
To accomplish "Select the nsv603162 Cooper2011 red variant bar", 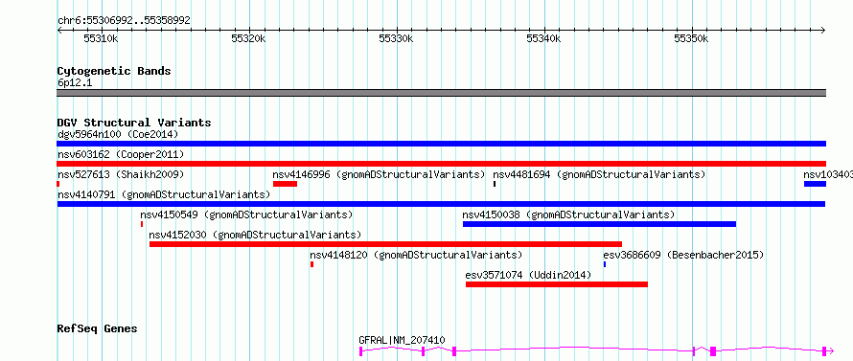I will click(x=441, y=164).
